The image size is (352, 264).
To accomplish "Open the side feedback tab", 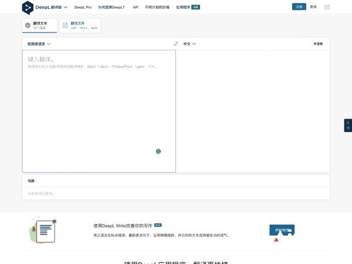I will pos(348,126).
